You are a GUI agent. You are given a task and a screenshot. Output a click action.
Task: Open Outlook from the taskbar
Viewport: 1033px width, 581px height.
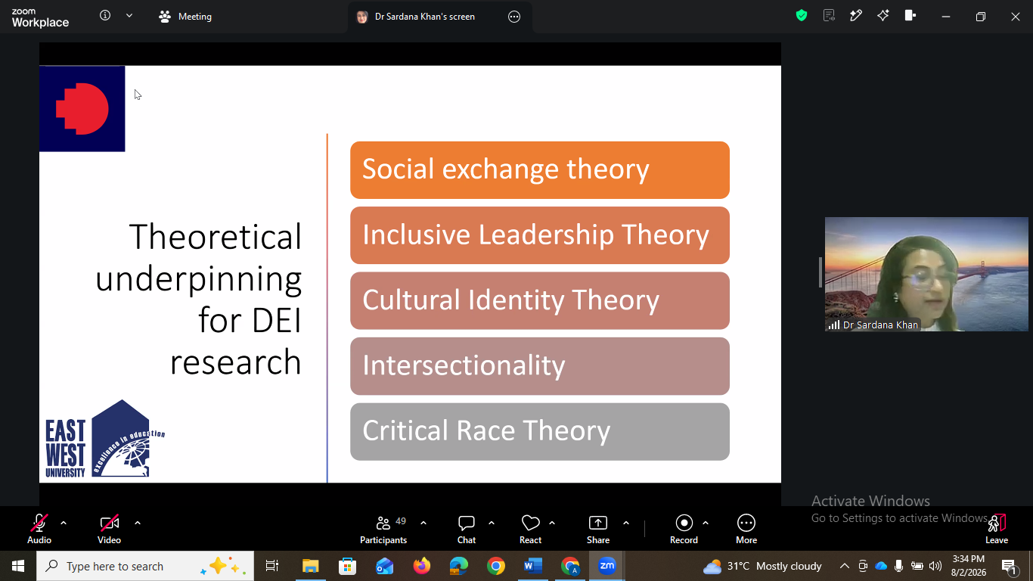click(385, 566)
